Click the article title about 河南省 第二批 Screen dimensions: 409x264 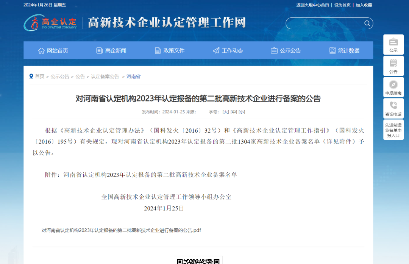click(x=198, y=98)
